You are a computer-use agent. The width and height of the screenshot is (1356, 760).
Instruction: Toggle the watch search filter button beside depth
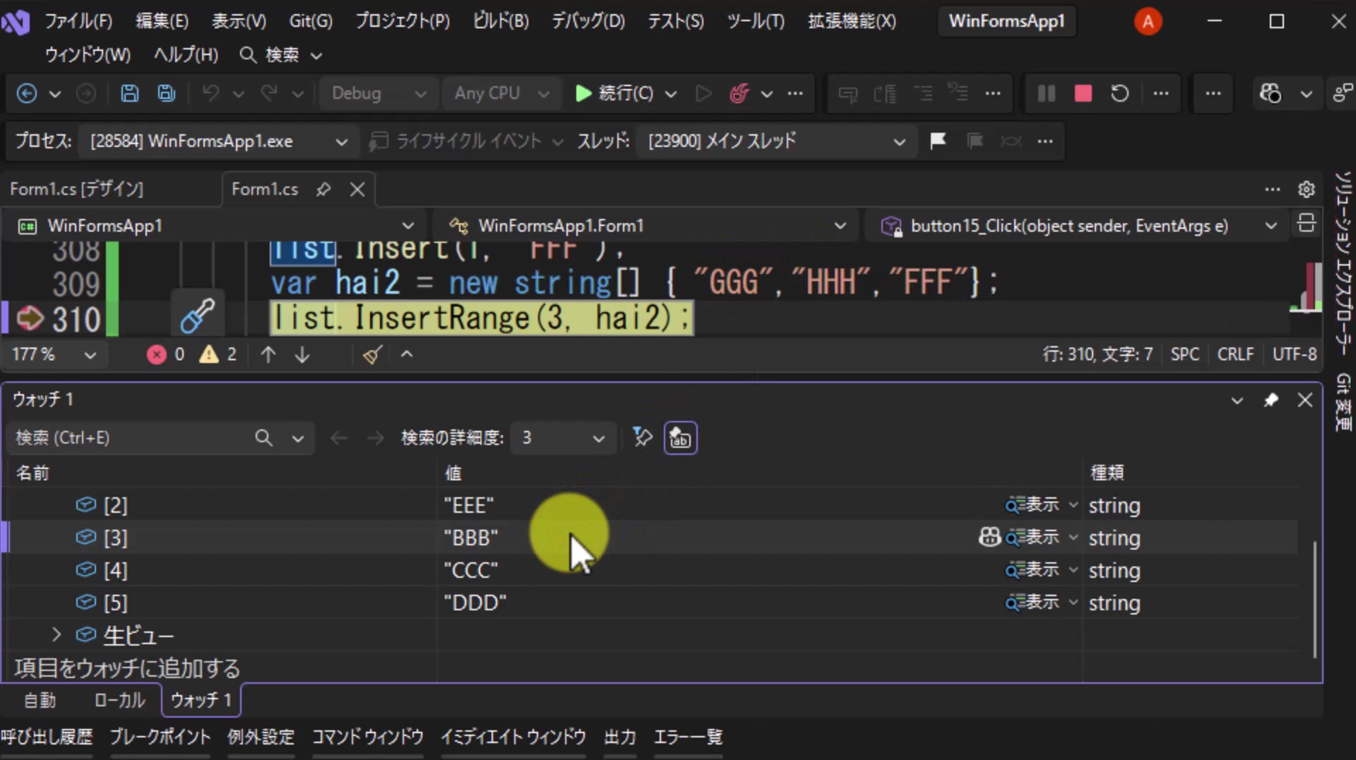pyautogui.click(x=643, y=438)
